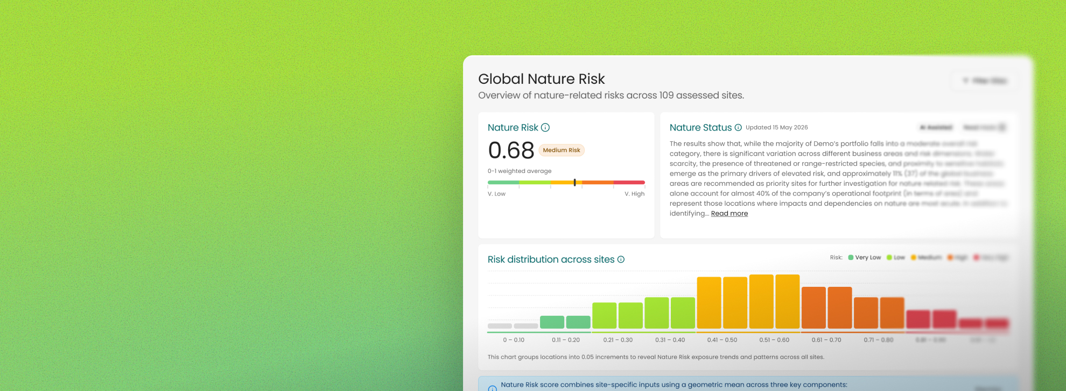Click the Updated 15 May 2026 text
Image resolution: width=1066 pixels, height=391 pixels.
(x=776, y=127)
